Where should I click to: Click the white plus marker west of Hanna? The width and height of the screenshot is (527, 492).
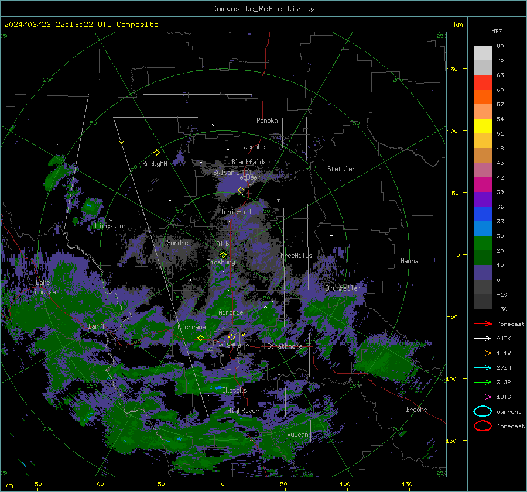tap(331, 235)
